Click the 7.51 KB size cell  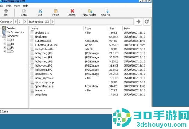coord(114,78)
